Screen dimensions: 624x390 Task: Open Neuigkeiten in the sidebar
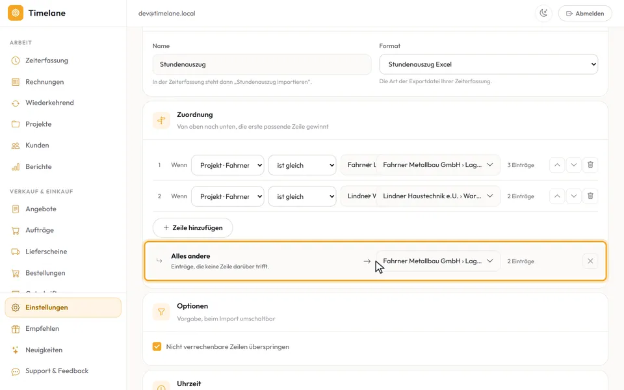[63, 350]
